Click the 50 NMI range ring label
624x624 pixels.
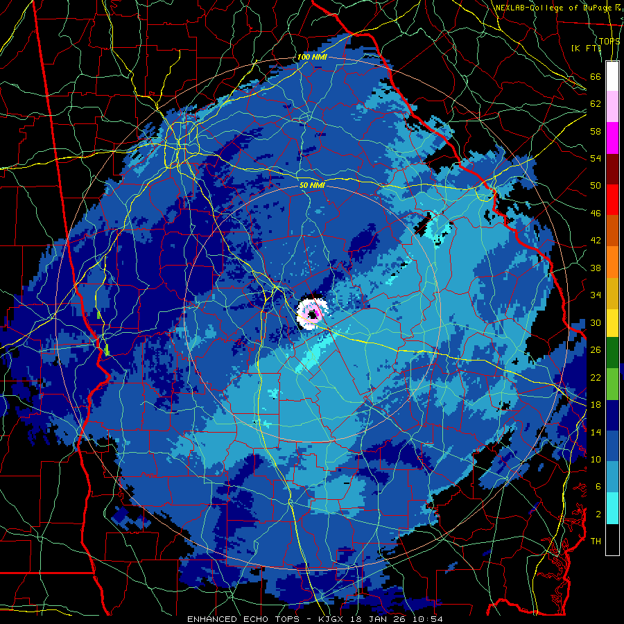point(312,185)
